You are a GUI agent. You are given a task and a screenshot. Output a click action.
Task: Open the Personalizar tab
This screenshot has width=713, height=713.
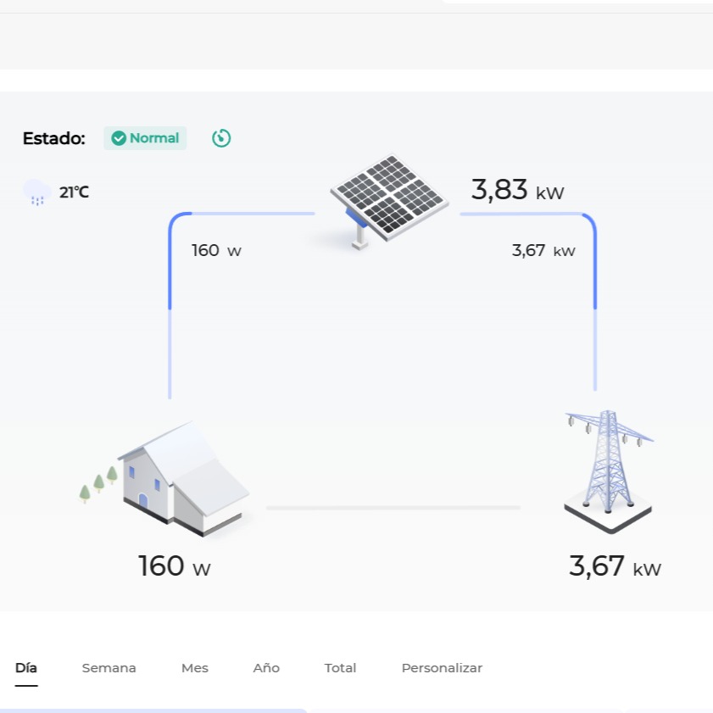442,668
